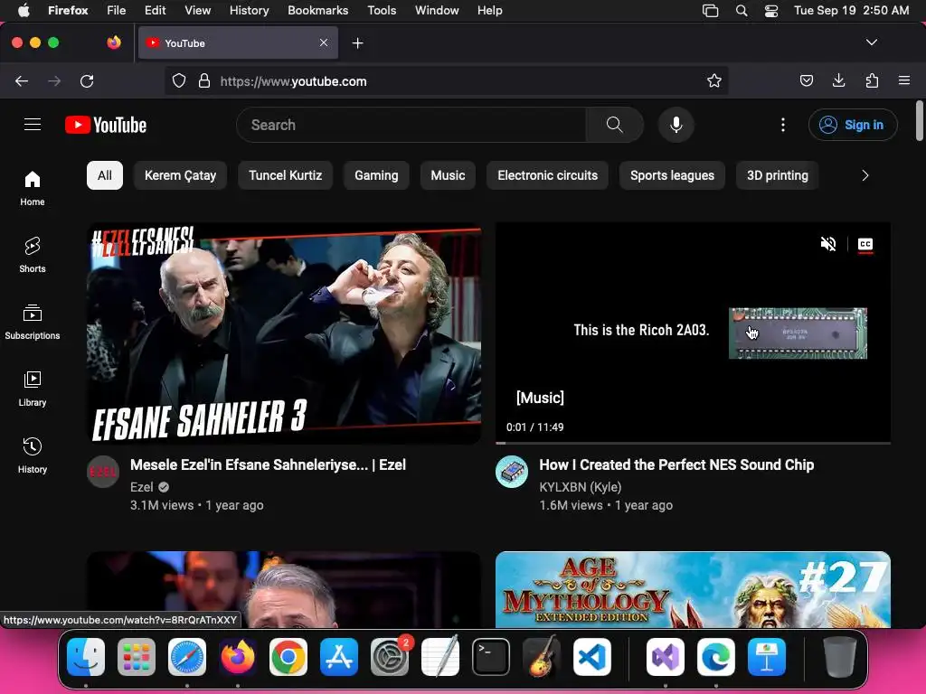The image size is (926, 694).
Task: Open the Edit menu
Action: pos(155,10)
